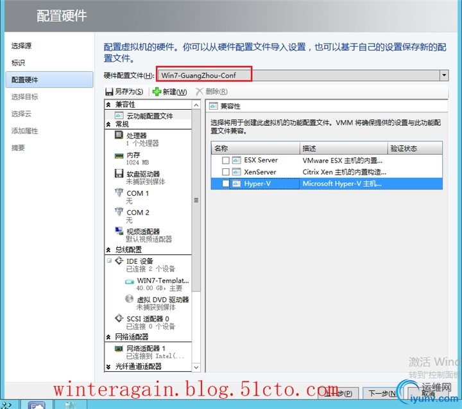Viewport: 462px width, 409px height.
Task: Go to the 选择云 wizard step
Action: (22, 114)
